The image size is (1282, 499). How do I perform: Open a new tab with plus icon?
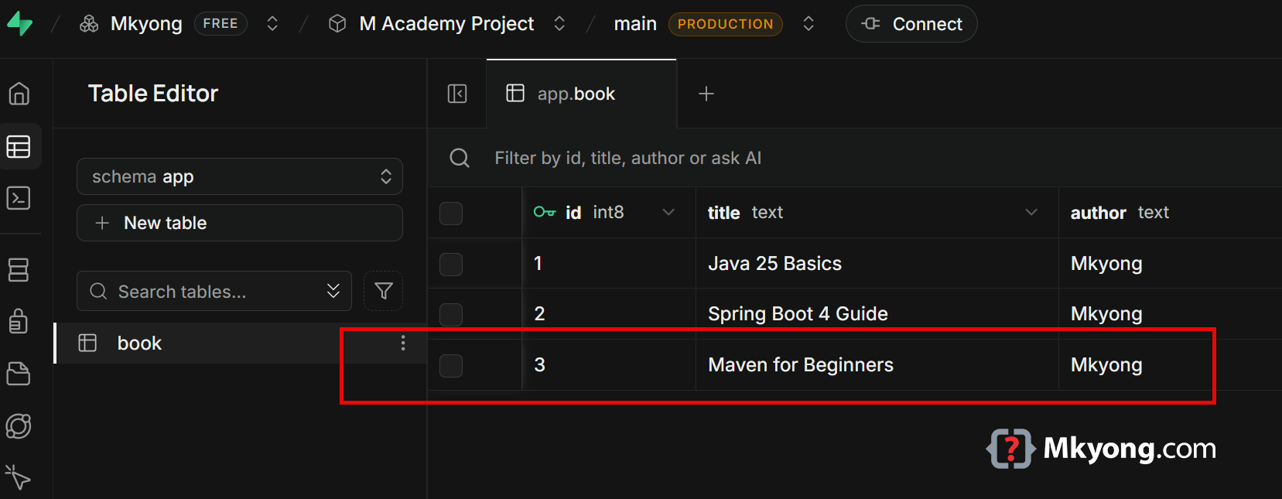coord(706,94)
